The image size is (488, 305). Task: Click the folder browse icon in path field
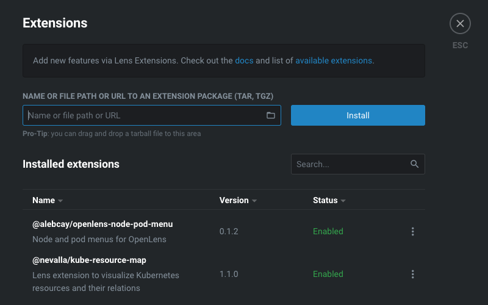tap(271, 115)
